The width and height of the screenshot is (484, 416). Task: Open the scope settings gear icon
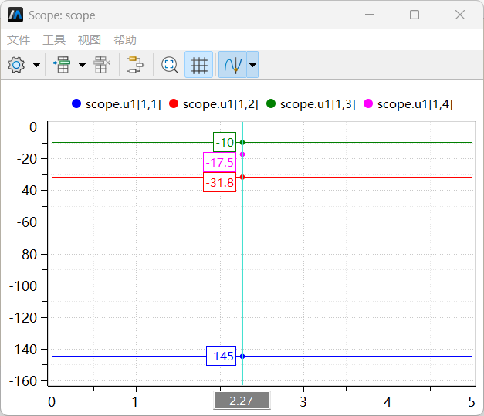point(16,65)
